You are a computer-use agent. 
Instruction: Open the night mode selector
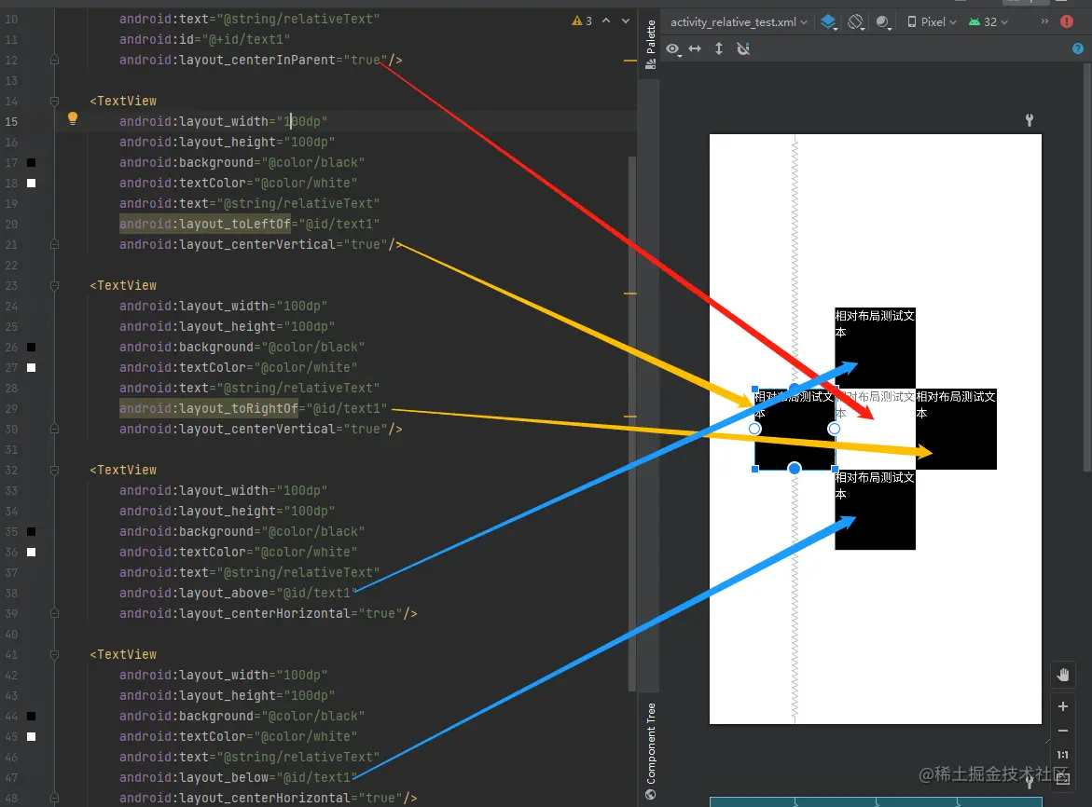click(x=884, y=22)
